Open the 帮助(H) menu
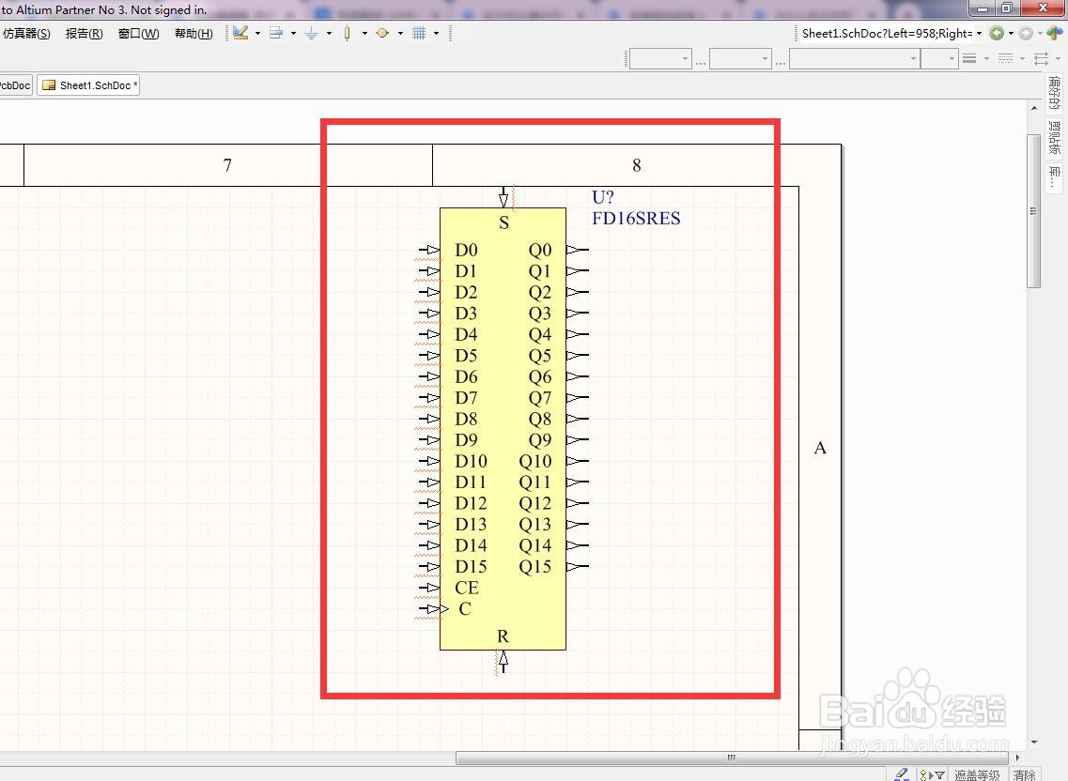This screenshot has height=781, width=1068. tap(193, 34)
